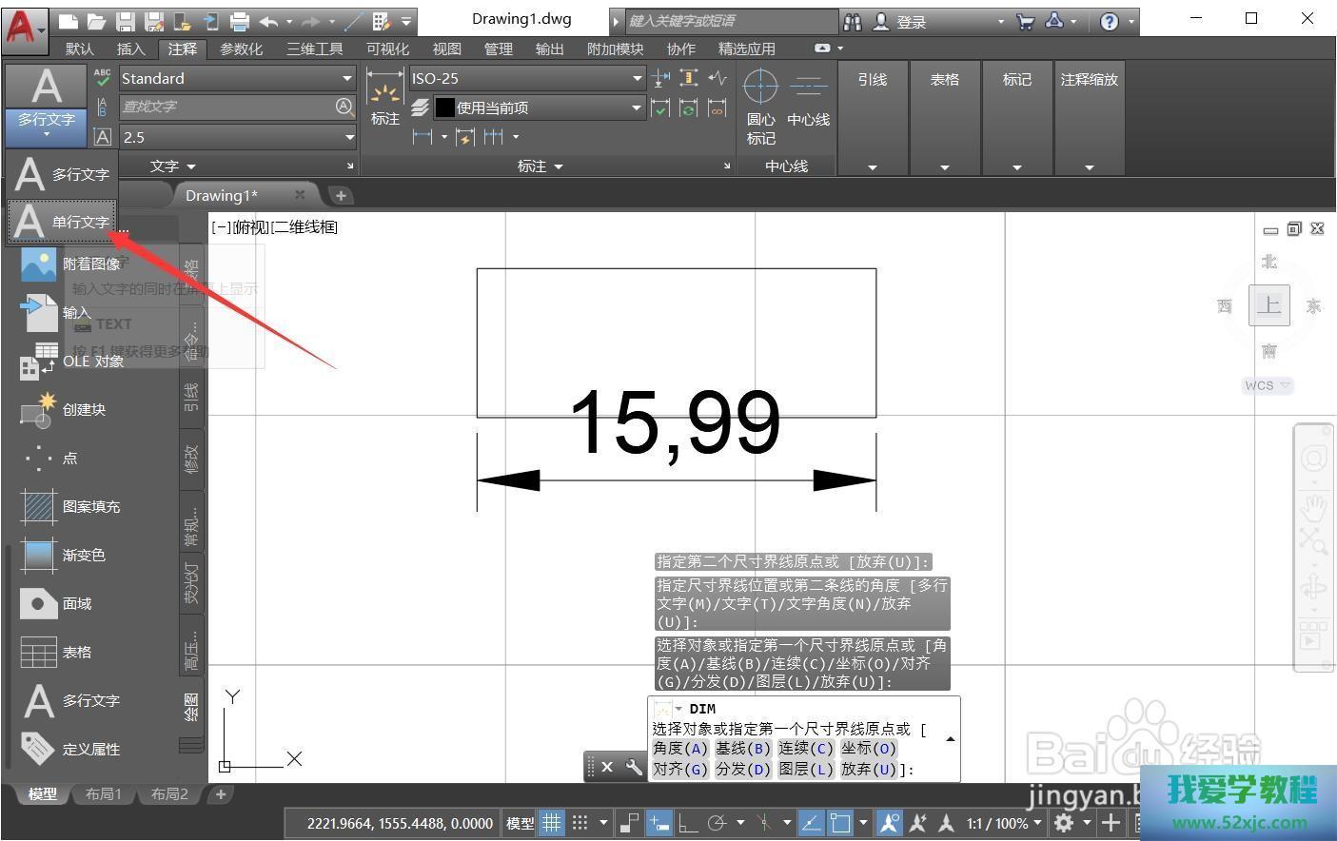Switch to the 参数化 ribbon tab
This screenshot has height=841, width=1337.
[x=241, y=49]
